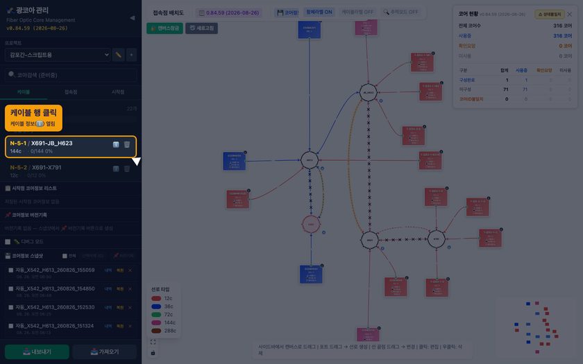
Task: Add a new project with plus icon
Action: 131,55
